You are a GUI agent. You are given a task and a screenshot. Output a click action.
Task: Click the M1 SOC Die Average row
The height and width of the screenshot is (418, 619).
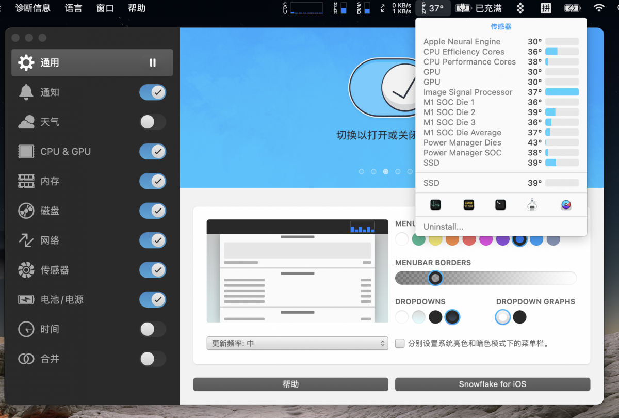point(501,133)
